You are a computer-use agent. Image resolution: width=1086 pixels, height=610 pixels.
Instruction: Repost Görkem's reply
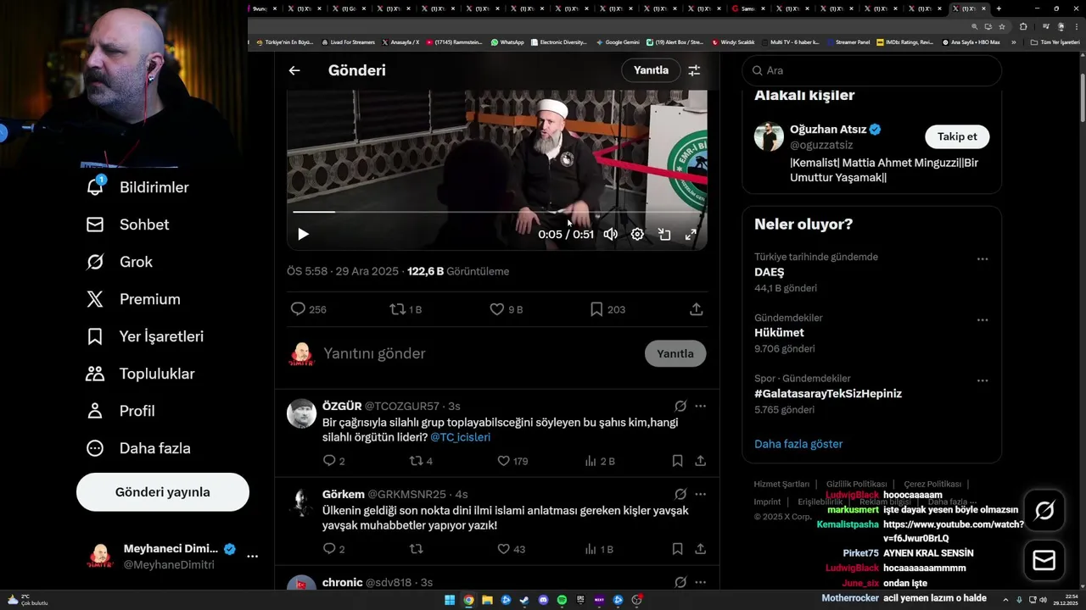pos(416,549)
